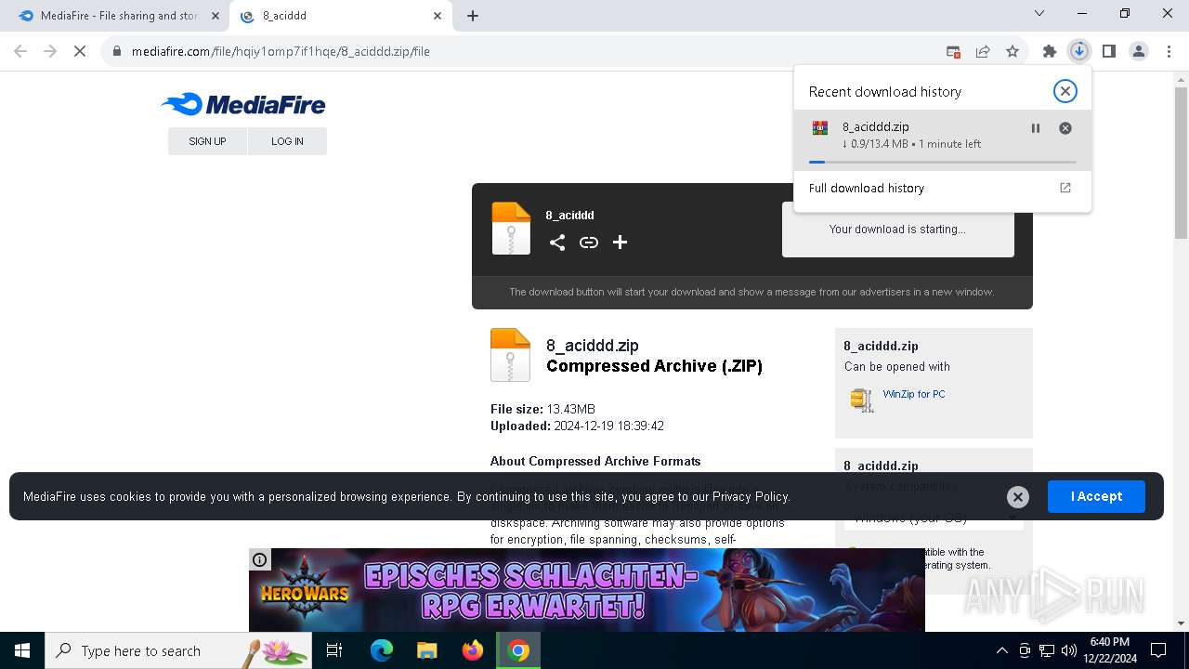This screenshot has width=1189, height=669.
Task: Open Microsoft Edge from taskbar
Action: tap(382, 650)
